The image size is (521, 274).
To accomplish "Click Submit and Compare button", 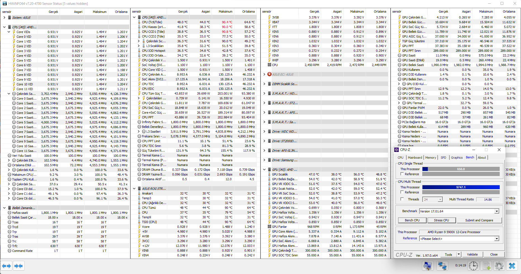I will click(x=479, y=220).
